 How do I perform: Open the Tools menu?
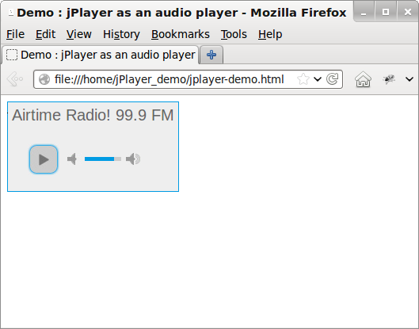[234, 34]
